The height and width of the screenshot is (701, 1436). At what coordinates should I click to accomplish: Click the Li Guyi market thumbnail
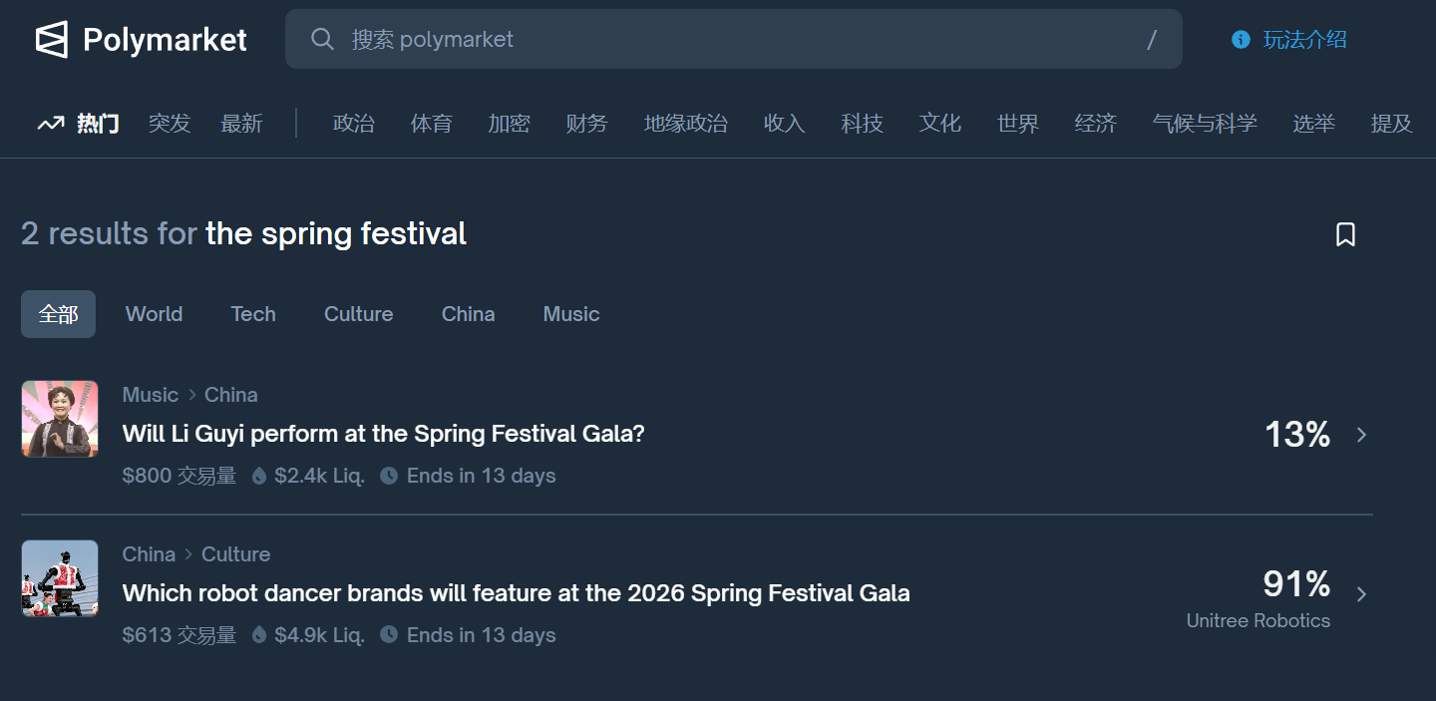point(60,419)
